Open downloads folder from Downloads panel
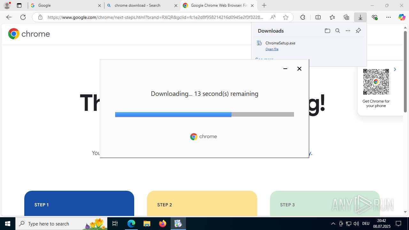This screenshot has width=409, height=230. (327, 31)
